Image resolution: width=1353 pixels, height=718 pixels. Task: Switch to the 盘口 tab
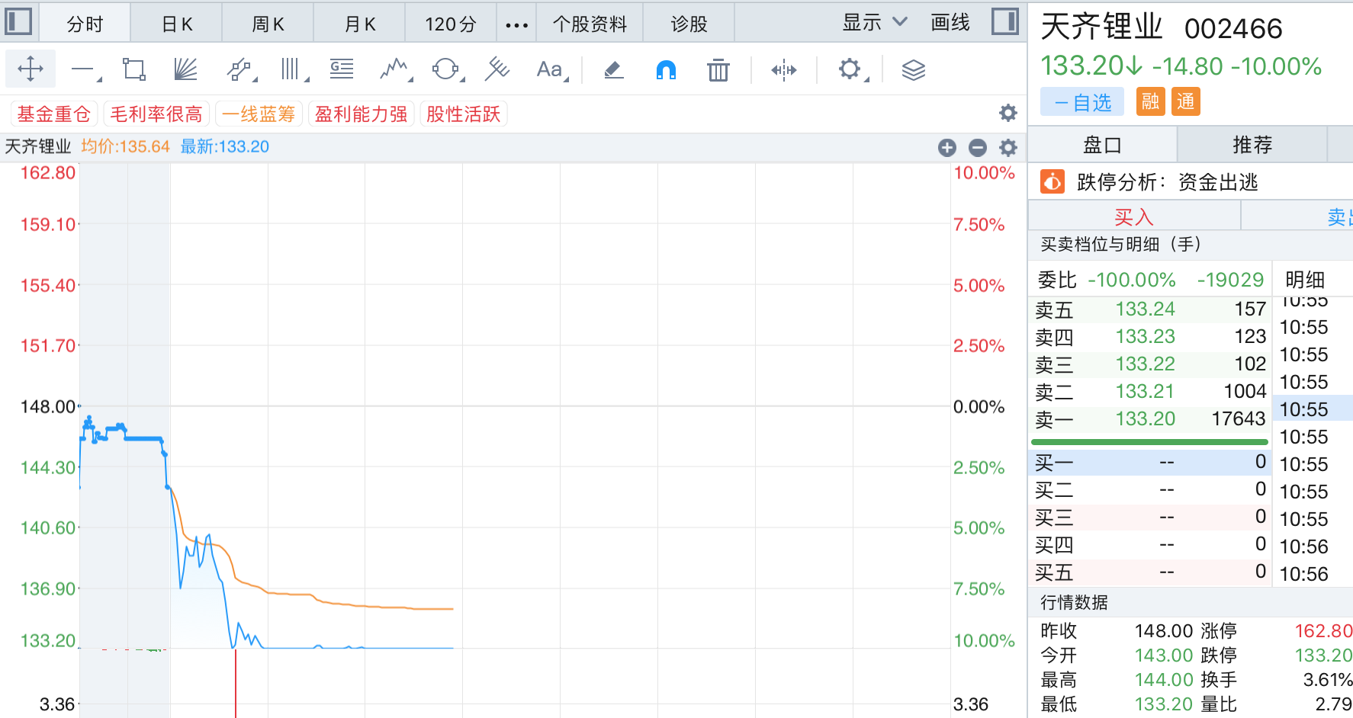coord(1102,145)
